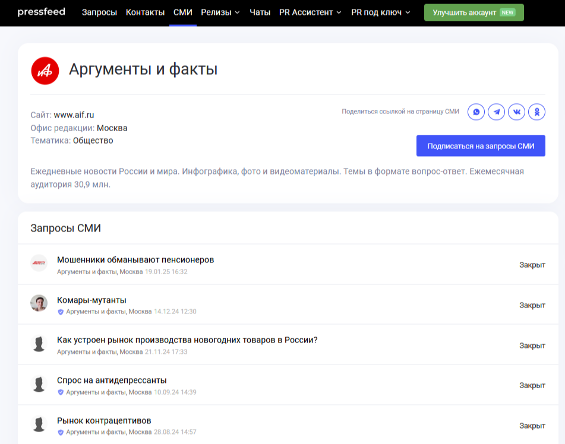The image size is (565, 444).
Task: Click the Улучшить аккаунт button
Action: [x=474, y=12]
